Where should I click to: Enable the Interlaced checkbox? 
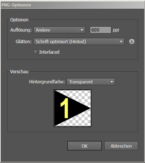[x=35, y=52]
